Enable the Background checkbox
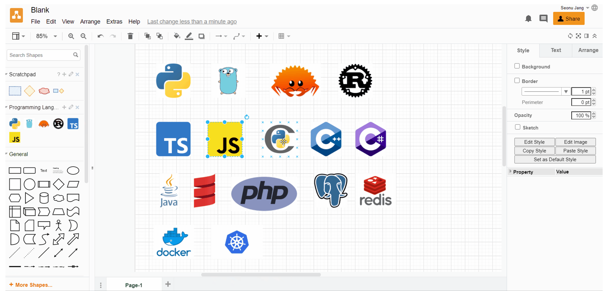Viewport: 606px width, 291px height. click(517, 66)
